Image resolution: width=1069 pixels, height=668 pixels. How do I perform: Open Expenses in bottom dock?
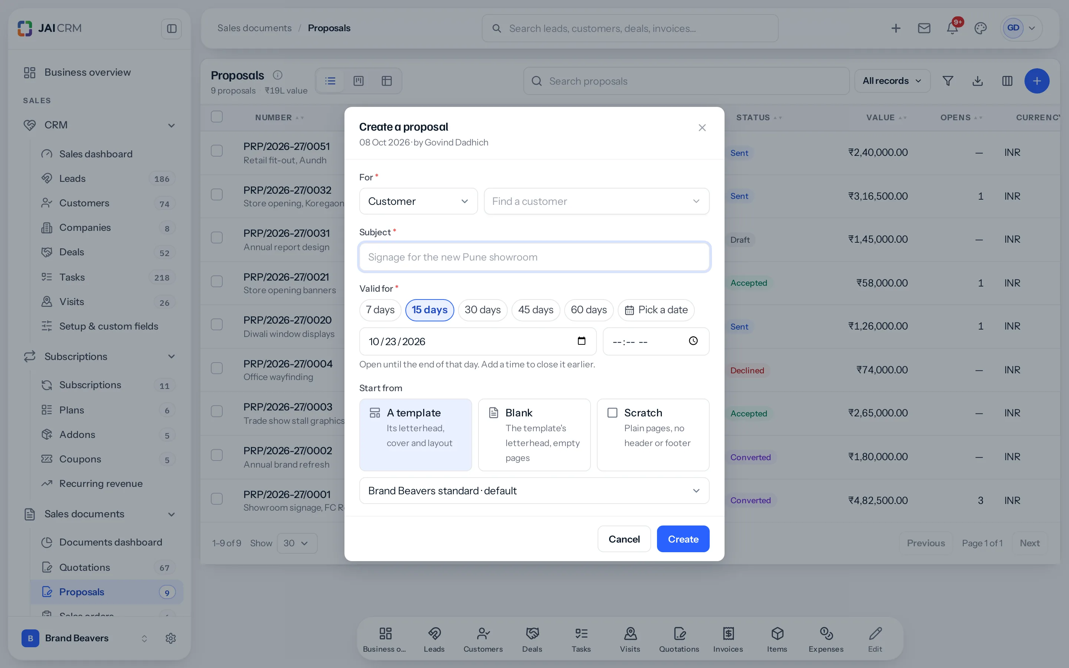[x=826, y=639]
